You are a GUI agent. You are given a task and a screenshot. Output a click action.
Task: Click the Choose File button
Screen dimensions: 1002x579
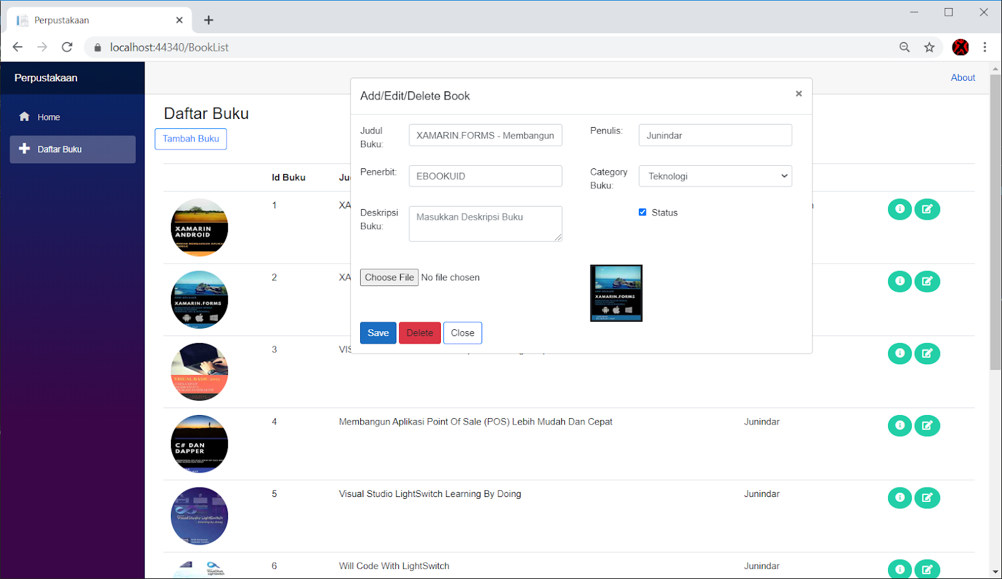coord(389,277)
